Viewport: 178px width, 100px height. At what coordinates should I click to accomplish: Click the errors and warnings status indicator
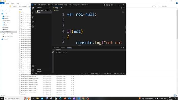click(34, 74)
